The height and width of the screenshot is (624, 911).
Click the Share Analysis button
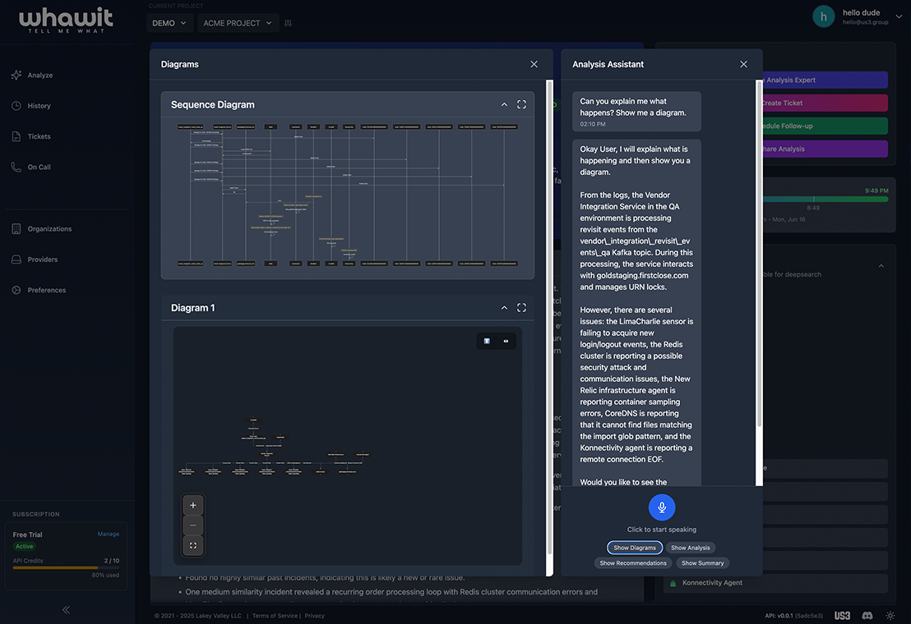point(825,149)
